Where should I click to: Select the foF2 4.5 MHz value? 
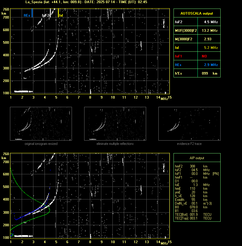point(211,22)
